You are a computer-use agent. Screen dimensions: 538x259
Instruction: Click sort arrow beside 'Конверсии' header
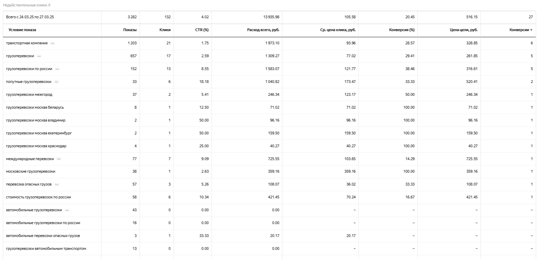531,30
